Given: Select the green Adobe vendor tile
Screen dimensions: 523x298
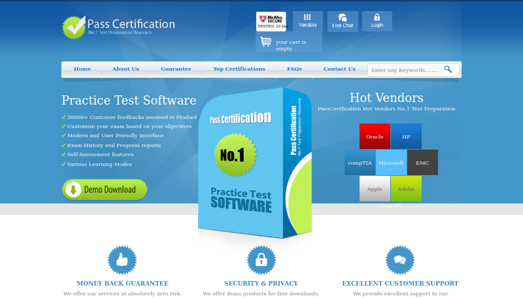Looking at the screenshot, I should point(406,189).
